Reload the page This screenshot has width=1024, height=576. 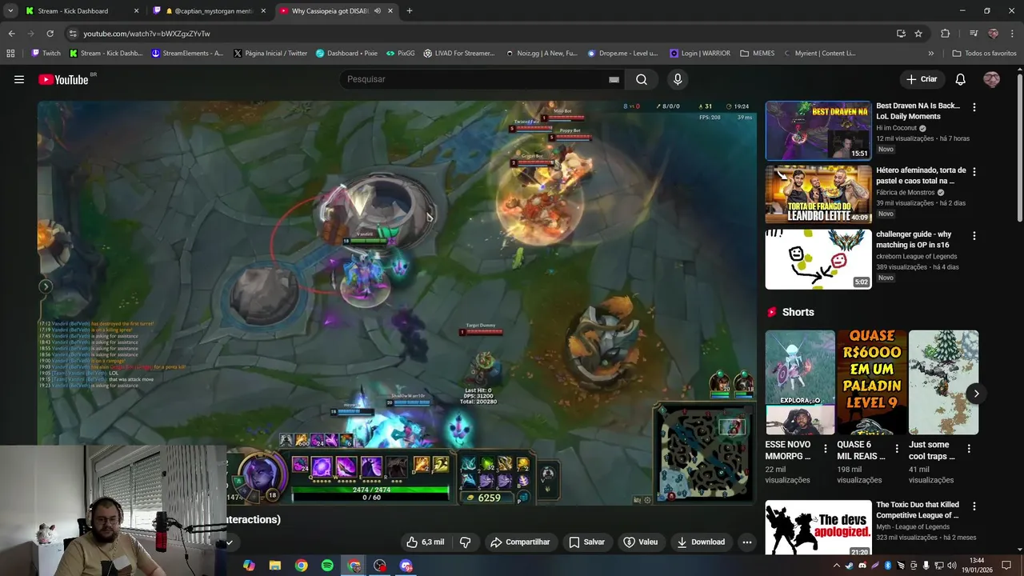(50, 34)
